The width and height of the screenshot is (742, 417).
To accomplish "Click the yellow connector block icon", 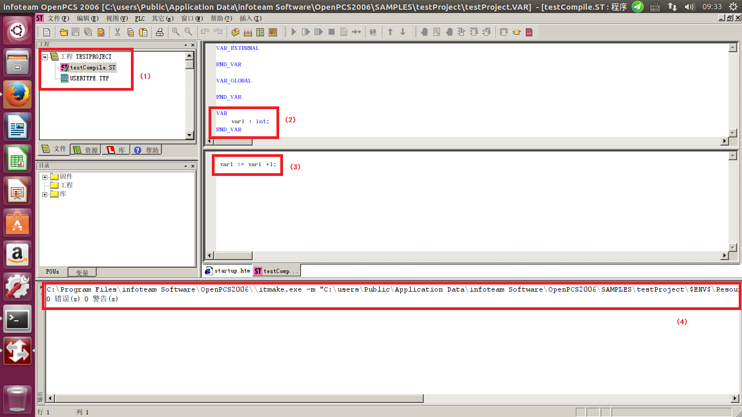I will pyautogui.click(x=516, y=32).
